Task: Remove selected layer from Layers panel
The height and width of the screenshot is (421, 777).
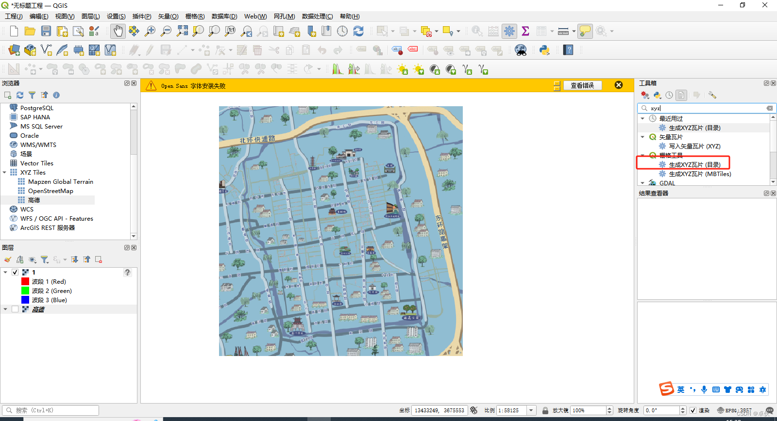Action: pos(99,259)
